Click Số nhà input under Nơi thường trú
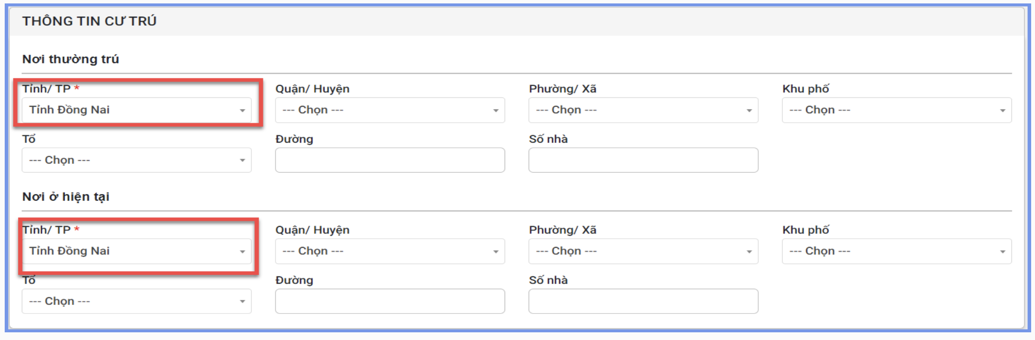The width and height of the screenshot is (1035, 340). pos(643,160)
